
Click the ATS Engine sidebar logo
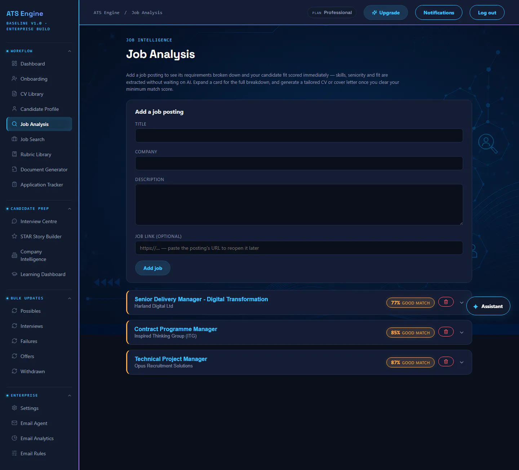(x=25, y=14)
